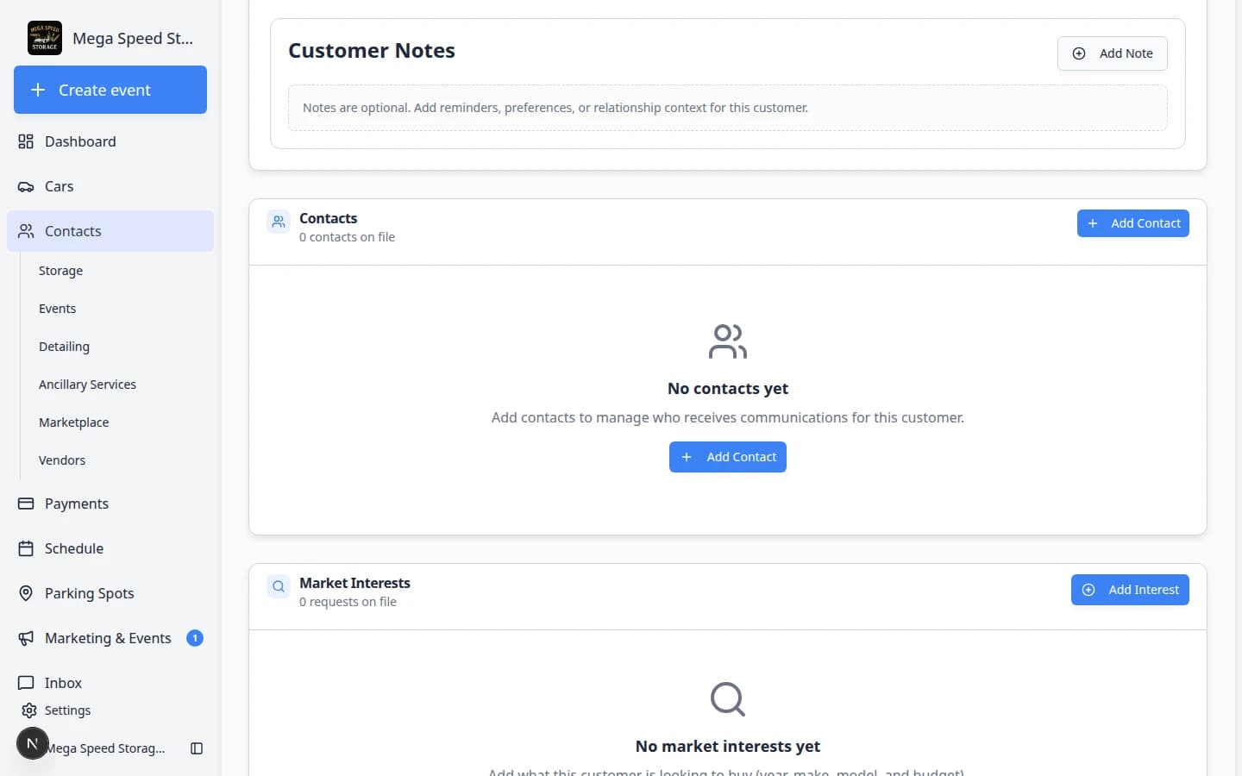Viewport: 1242px width, 776px height.
Task: Open Vendors submenu item
Action: [x=62, y=460]
